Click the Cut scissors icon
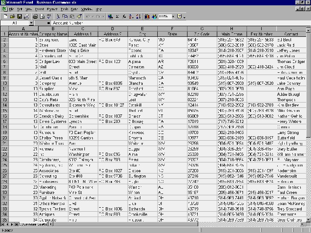This screenshot has width=311, height=233. [58, 16]
